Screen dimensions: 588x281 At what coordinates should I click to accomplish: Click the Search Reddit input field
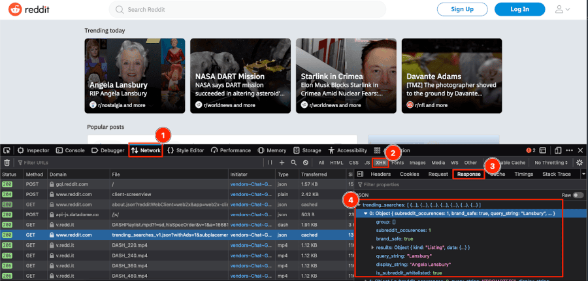248,9
